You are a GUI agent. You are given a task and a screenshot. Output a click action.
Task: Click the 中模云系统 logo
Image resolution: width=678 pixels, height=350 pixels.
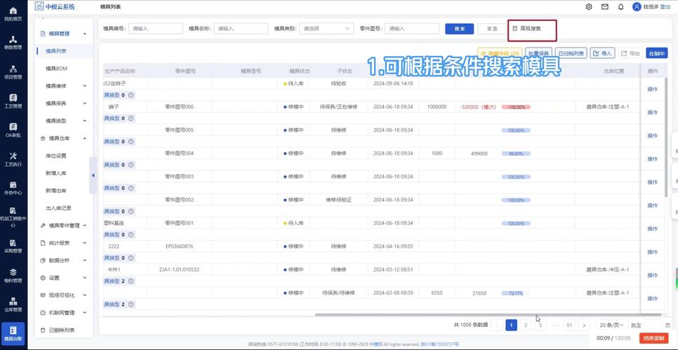coord(55,6)
